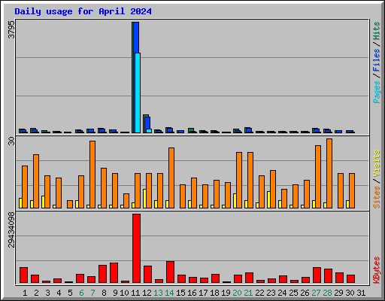This screenshot has height=301, width=385.
Task: Click the 'Visits' legend label
Action: pos(376,163)
